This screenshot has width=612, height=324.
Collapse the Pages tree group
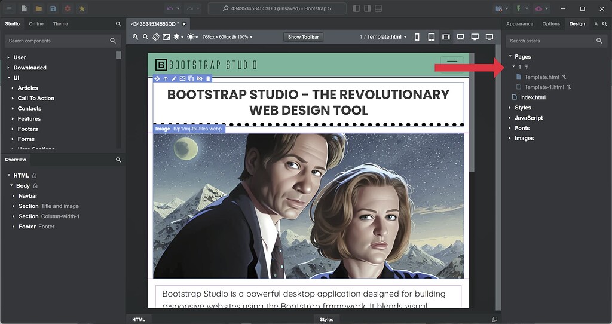(x=510, y=57)
